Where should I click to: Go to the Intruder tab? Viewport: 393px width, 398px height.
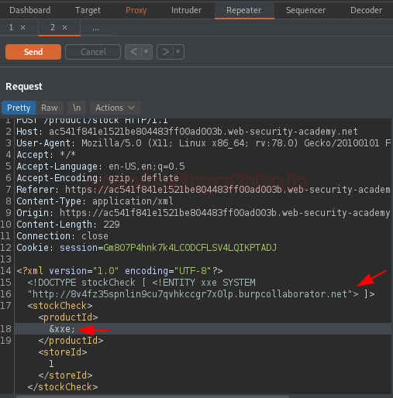186,10
